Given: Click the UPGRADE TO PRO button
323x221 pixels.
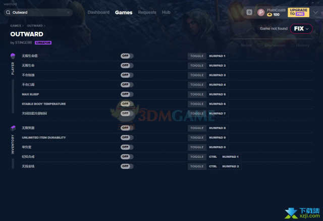Looking at the screenshot, I should click(x=298, y=12).
